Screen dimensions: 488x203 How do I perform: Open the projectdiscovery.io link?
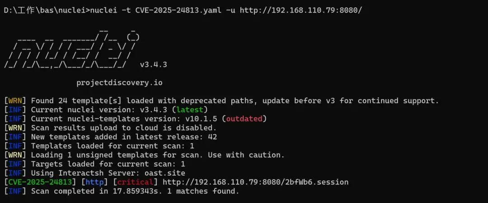(x=119, y=83)
